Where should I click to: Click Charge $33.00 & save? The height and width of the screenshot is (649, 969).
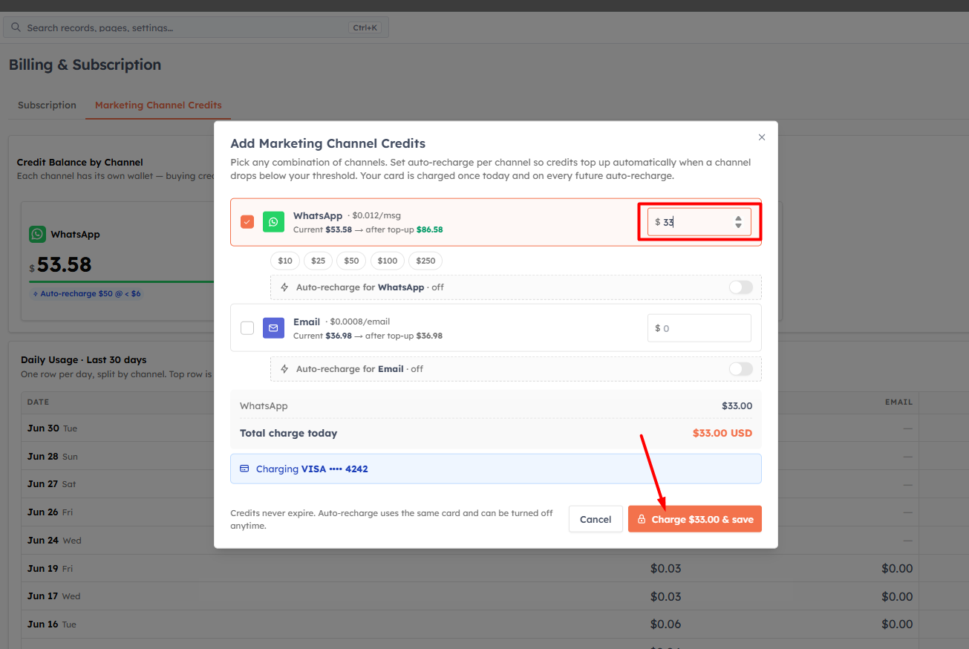point(695,519)
